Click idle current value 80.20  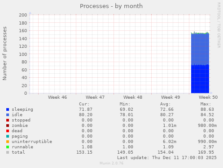[x=86, y=115]
